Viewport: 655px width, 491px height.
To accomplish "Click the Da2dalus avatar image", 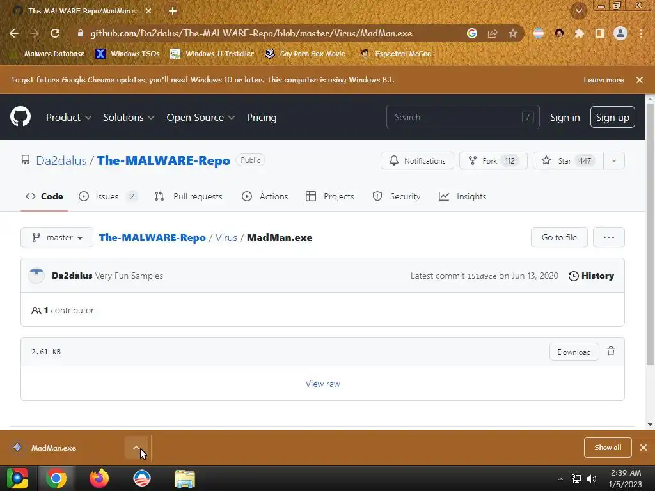I will point(36,276).
